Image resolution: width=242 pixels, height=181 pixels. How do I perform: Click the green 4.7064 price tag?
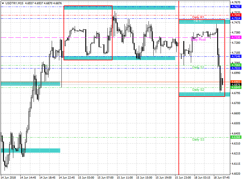236,65
